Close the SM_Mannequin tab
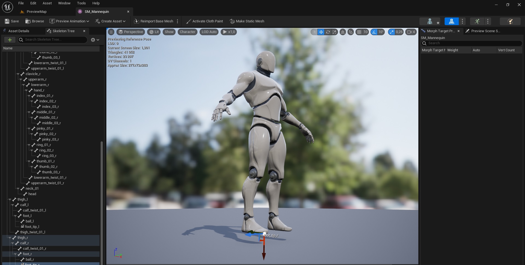Image resolution: width=525 pixels, height=265 pixels. (128, 11)
